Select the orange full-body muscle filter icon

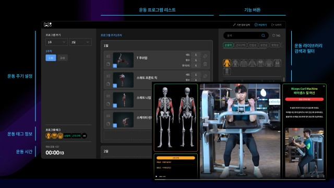pyautogui.click(x=227, y=63)
